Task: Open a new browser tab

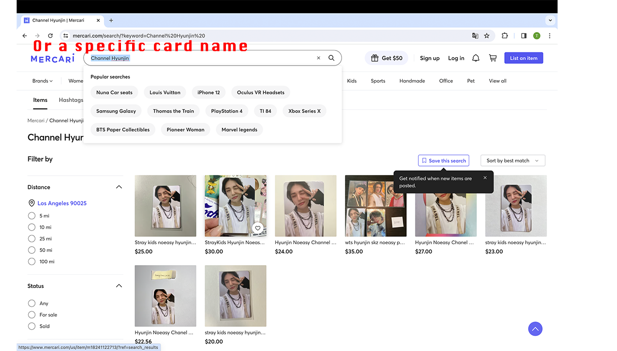Action: coord(111,20)
